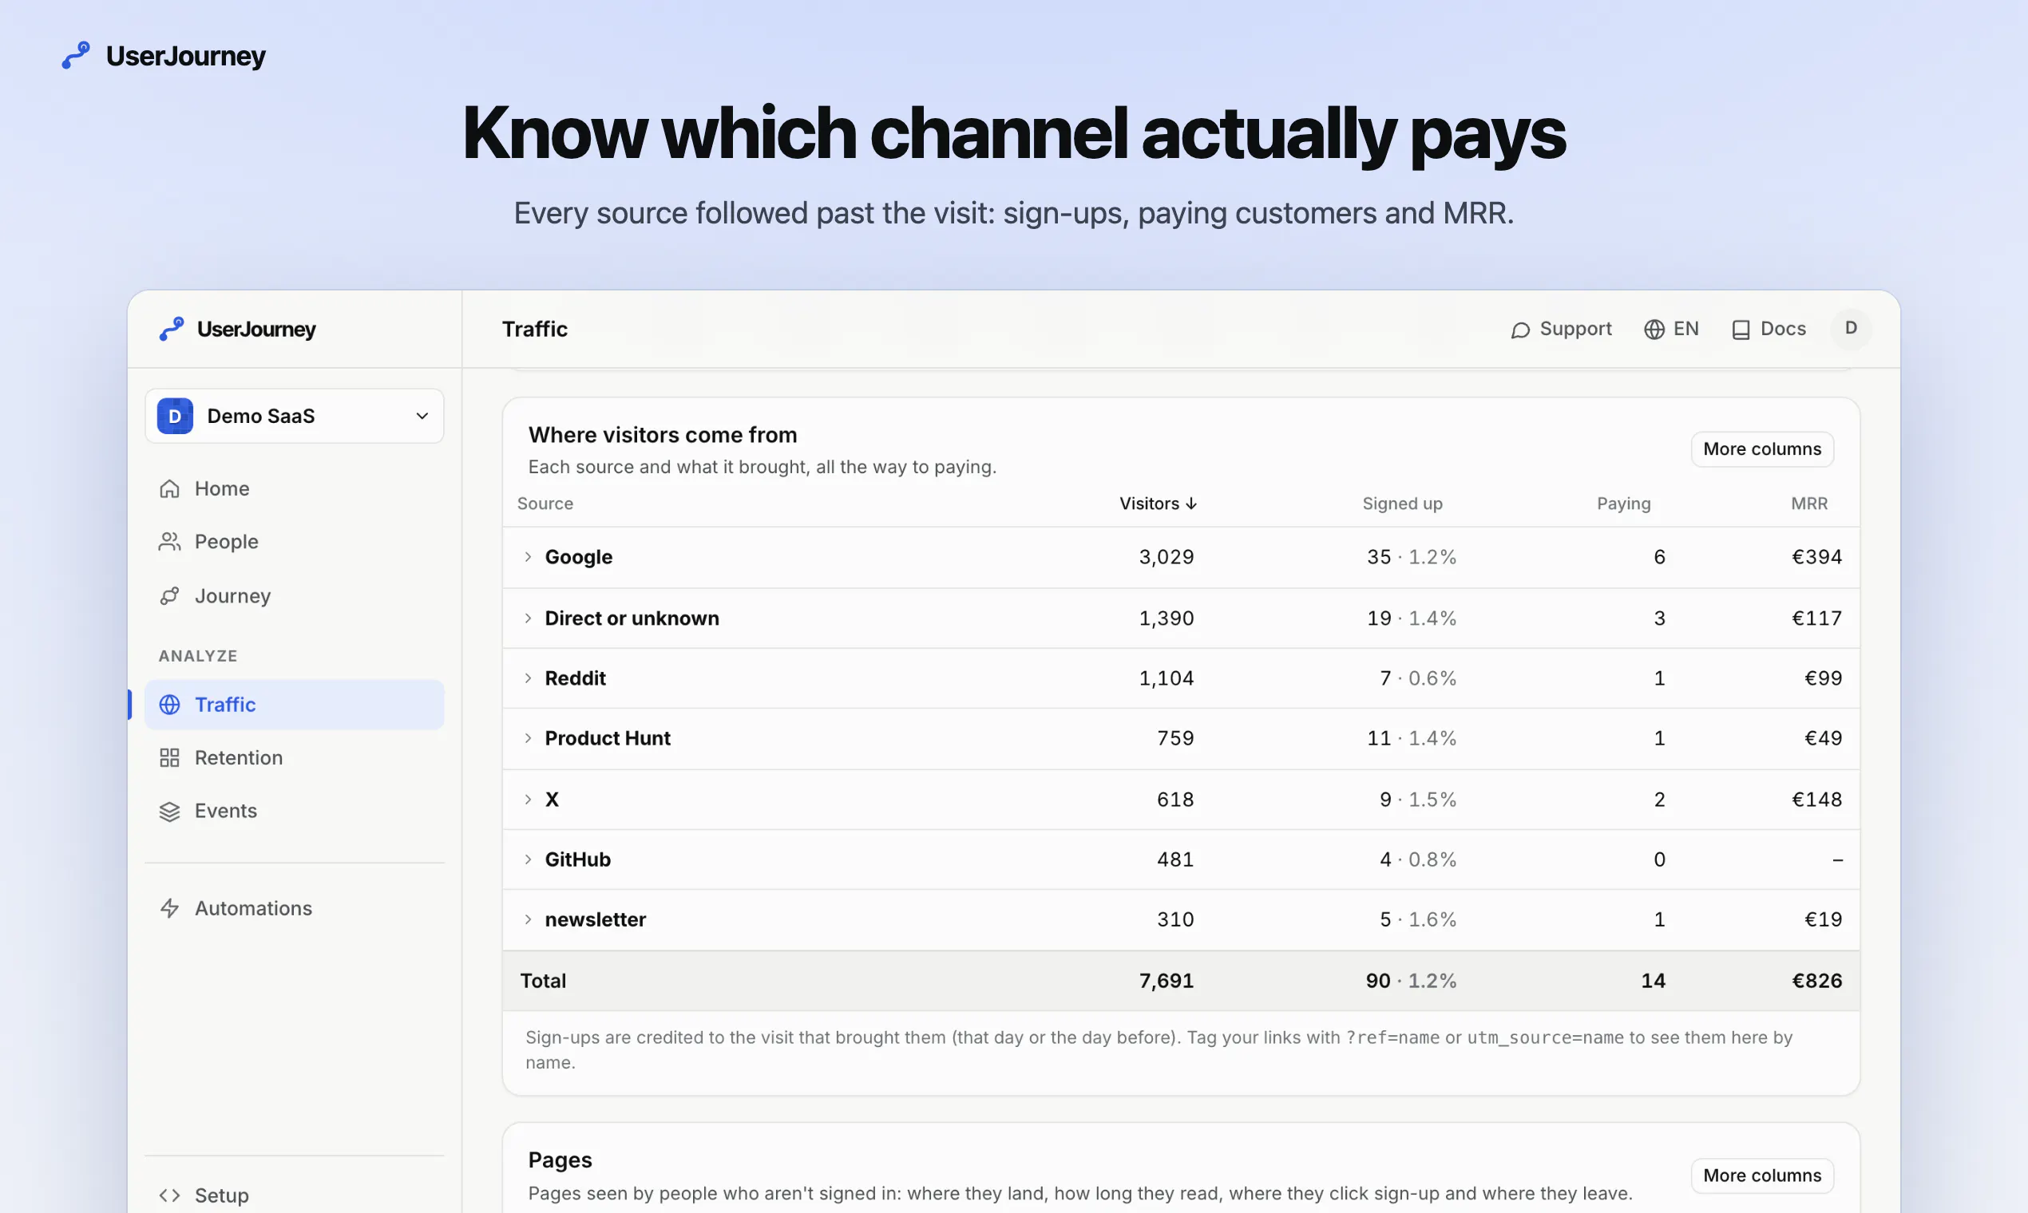Click Google's €394 MRR value
Image resolution: width=2028 pixels, height=1213 pixels.
click(1817, 557)
